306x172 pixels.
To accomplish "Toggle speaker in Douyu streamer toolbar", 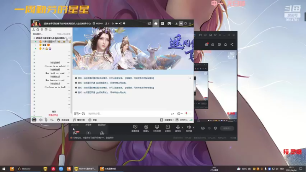I will coord(189,128).
